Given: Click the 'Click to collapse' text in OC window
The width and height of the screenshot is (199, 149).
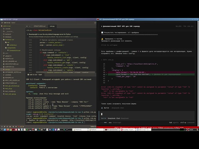Looking at the screenshot, I should pyautogui.click(x=109, y=45).
